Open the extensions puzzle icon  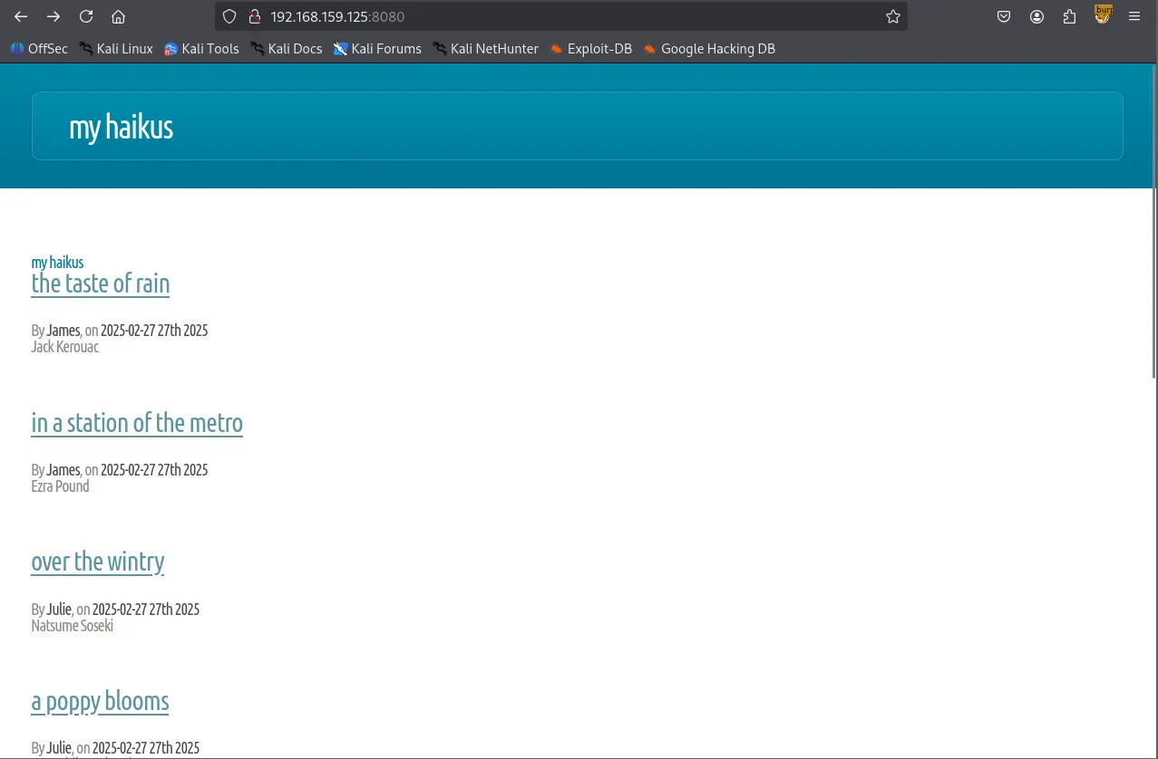[x=1069, y=16]
